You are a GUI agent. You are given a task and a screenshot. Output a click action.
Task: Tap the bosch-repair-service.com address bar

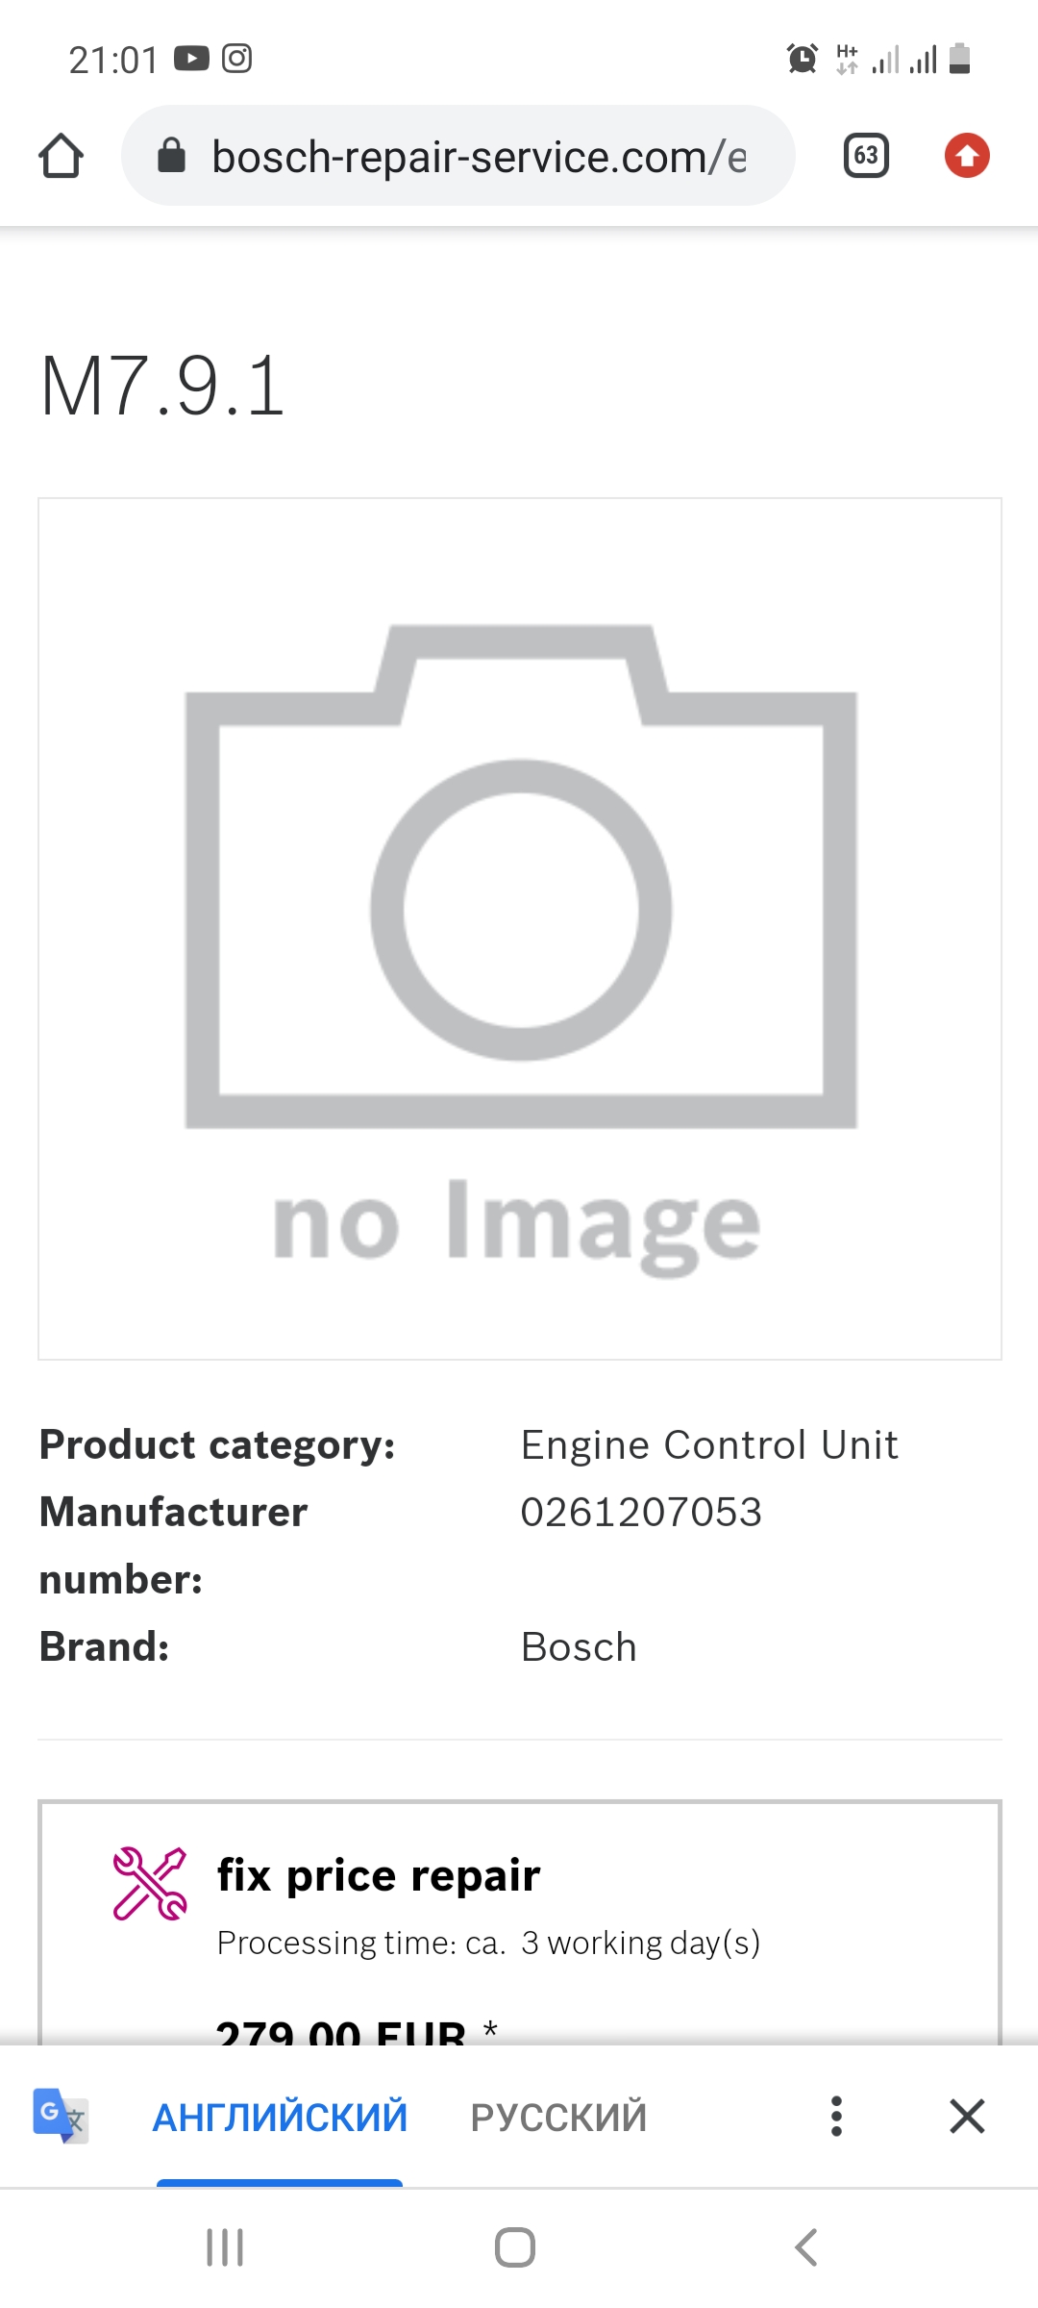457,156
